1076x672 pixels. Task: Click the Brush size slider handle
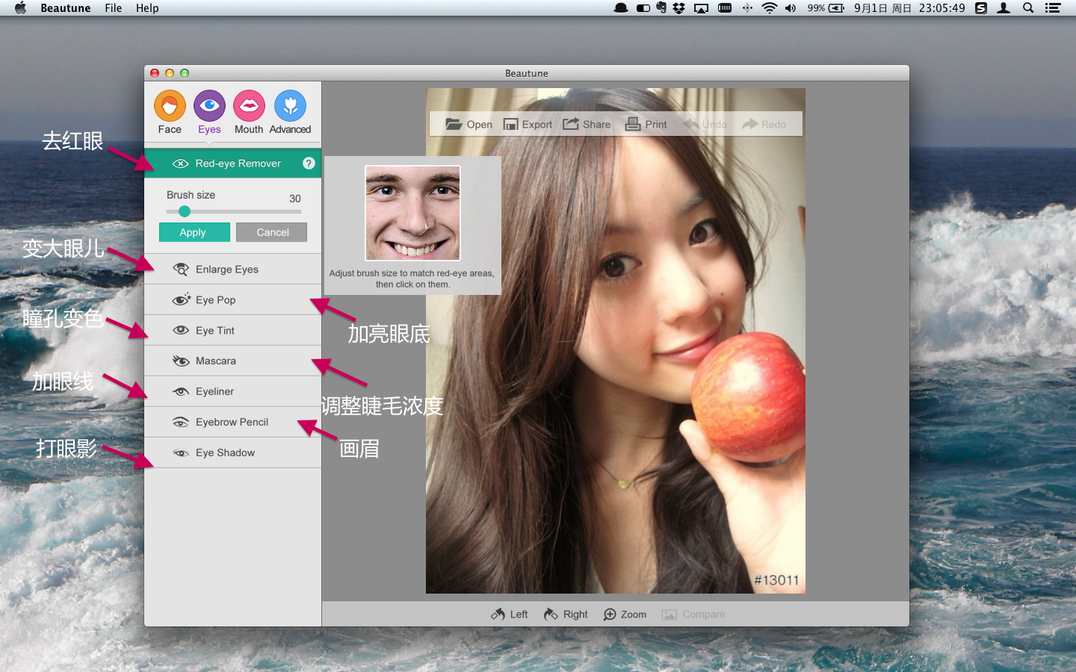[x=185, y=211]
